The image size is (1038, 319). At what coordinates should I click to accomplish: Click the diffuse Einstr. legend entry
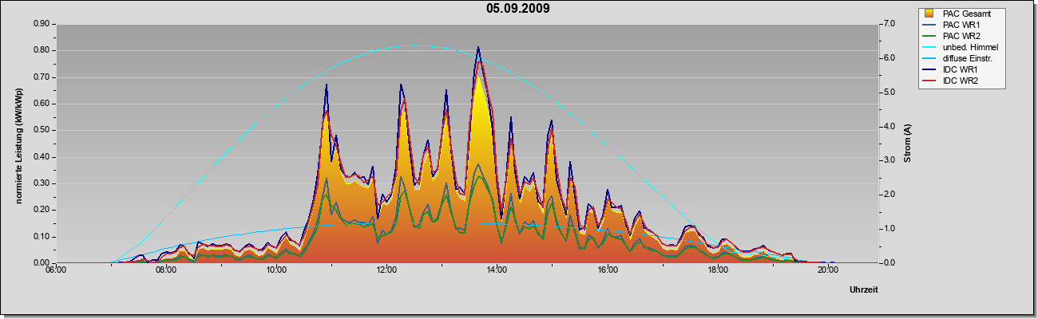pos(959,58)
